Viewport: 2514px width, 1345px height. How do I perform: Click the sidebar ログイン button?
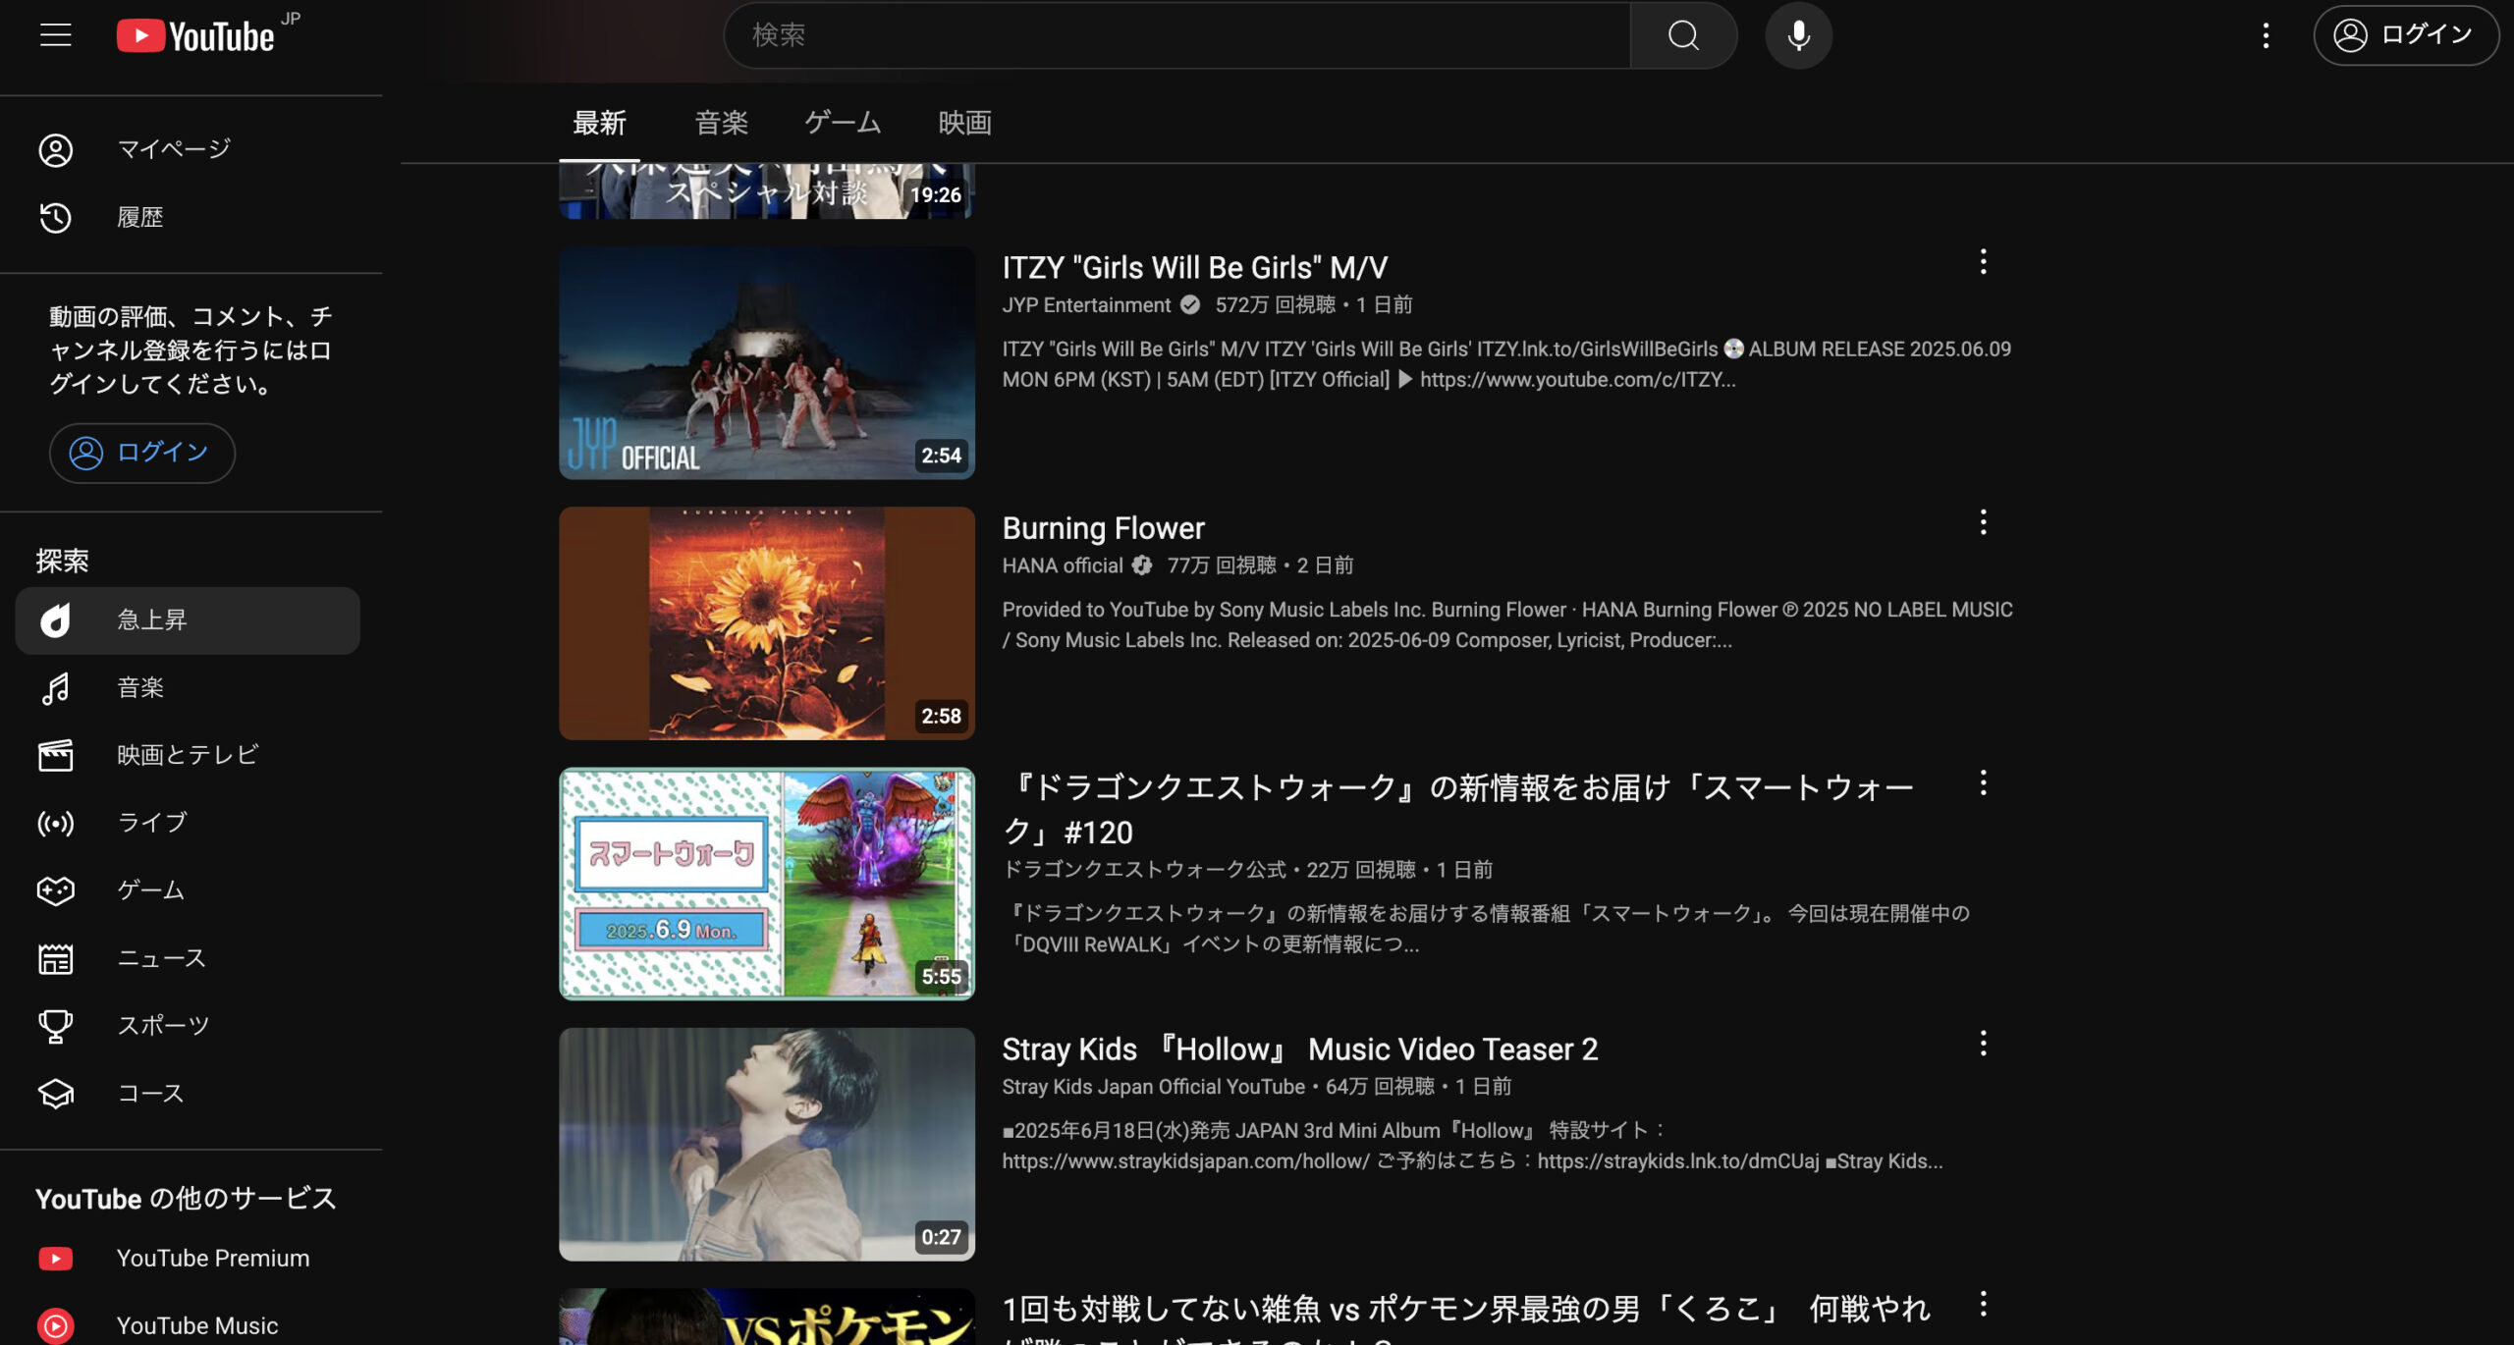pyautogui.click(x=142, y=453)
